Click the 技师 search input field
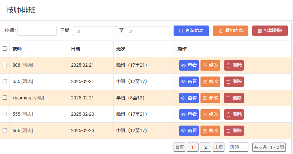 point(37,31)
